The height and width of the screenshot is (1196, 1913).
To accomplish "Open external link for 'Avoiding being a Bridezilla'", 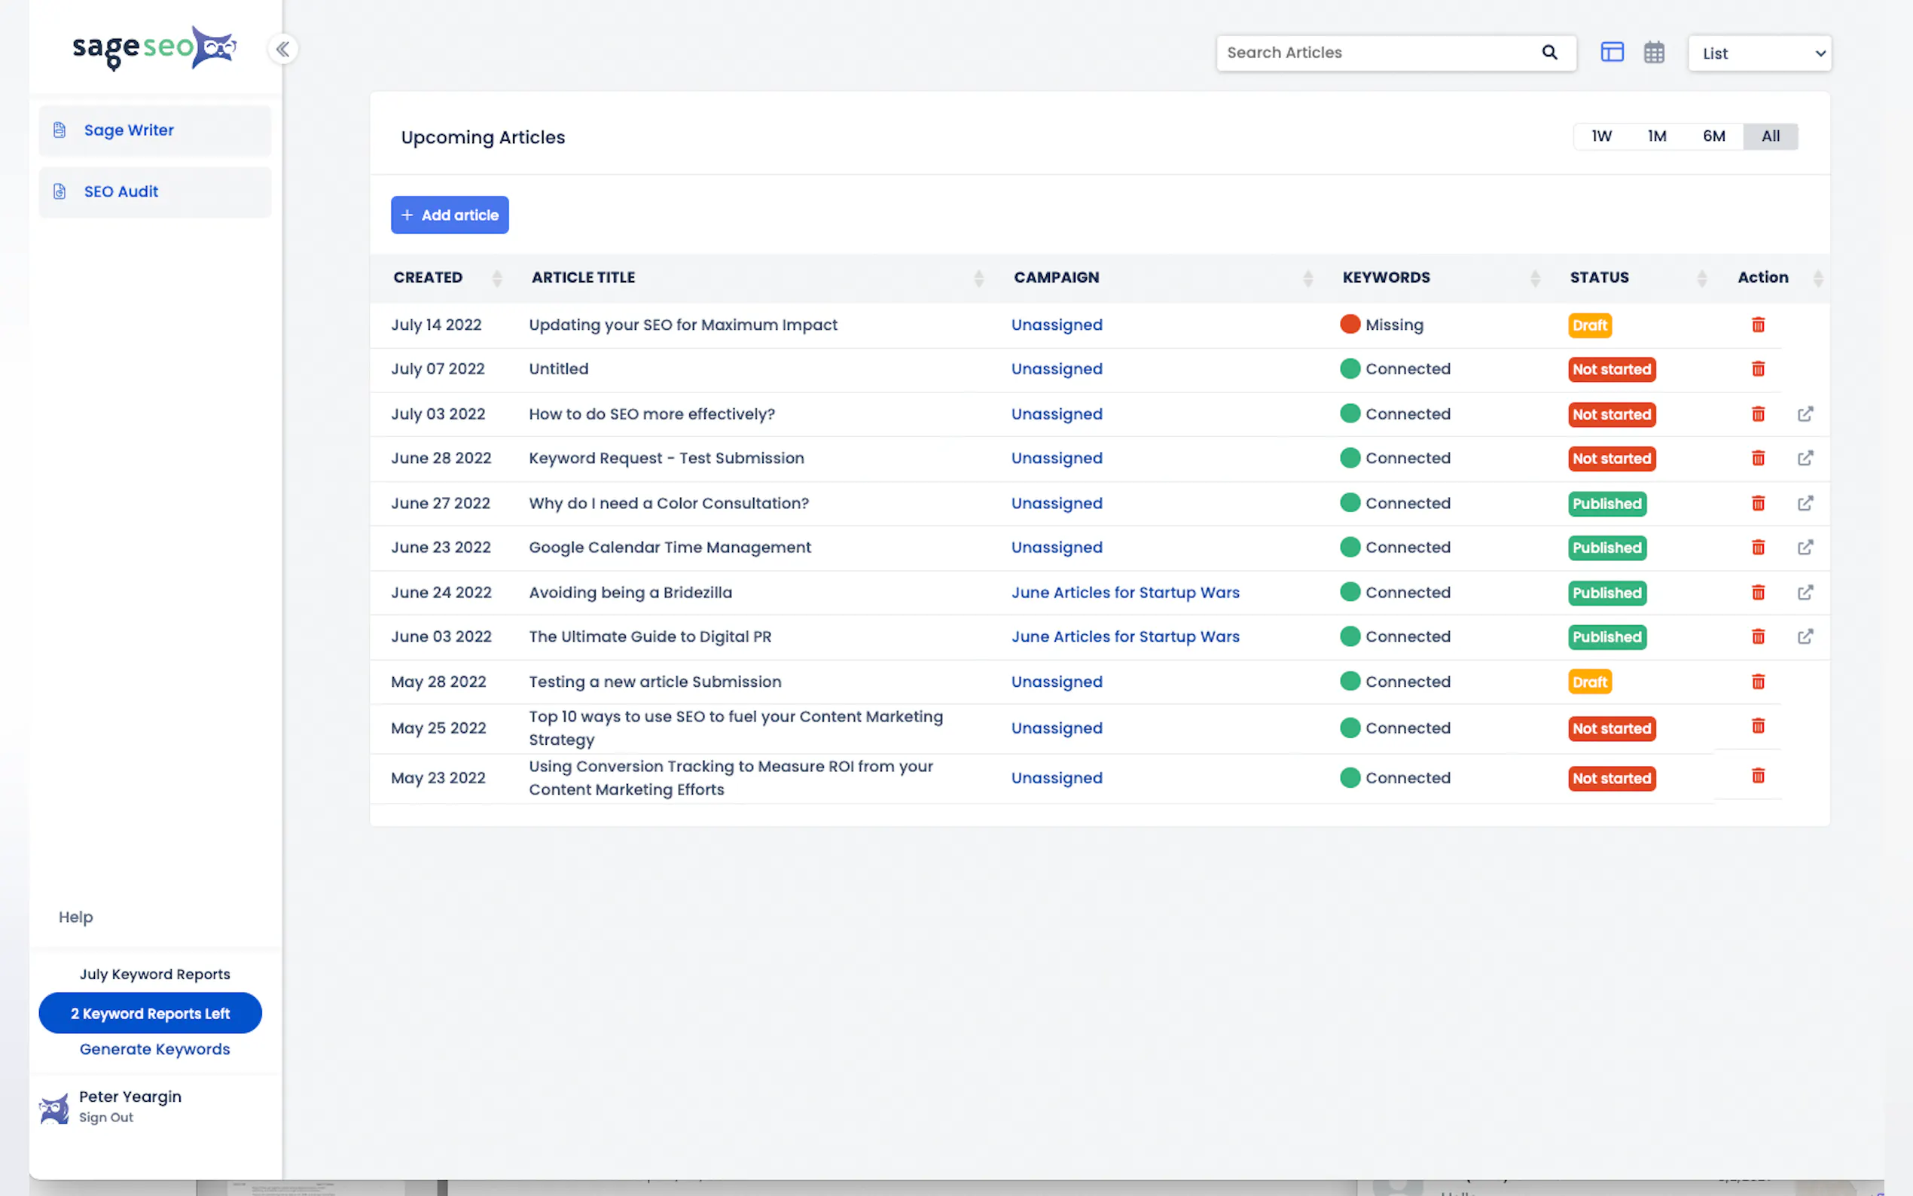I will [1805, 593].
